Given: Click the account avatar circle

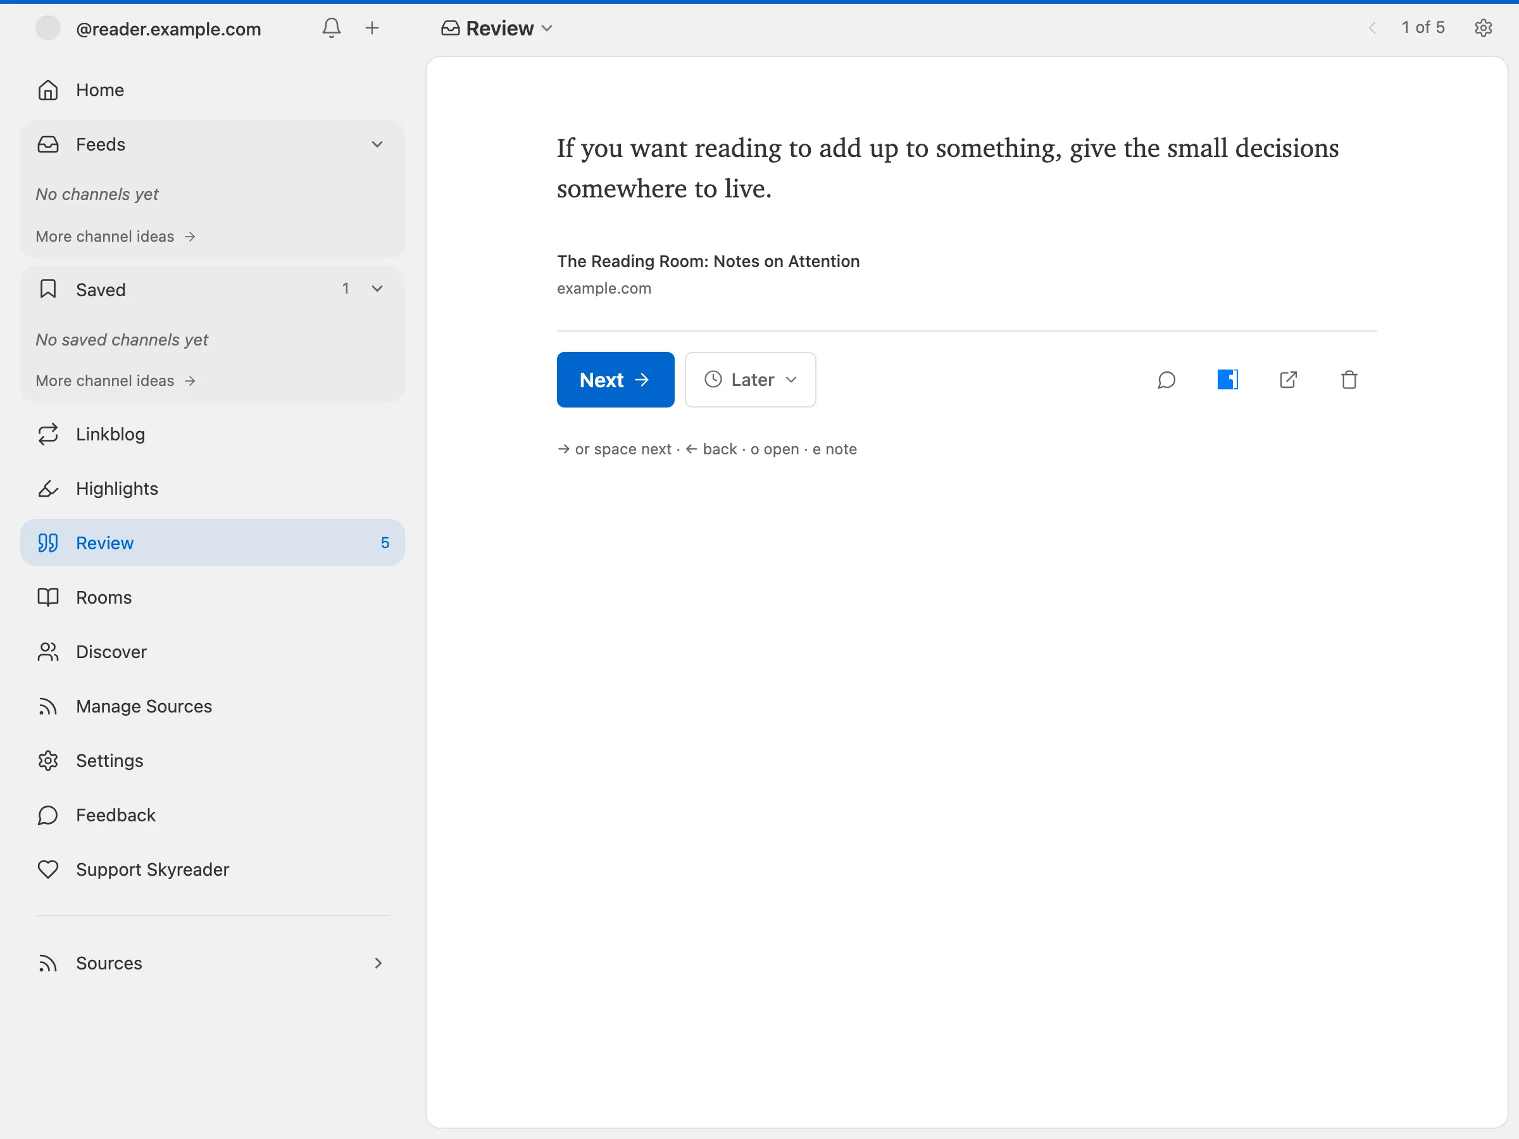Looking at the screenshot, I should [48, 28].
